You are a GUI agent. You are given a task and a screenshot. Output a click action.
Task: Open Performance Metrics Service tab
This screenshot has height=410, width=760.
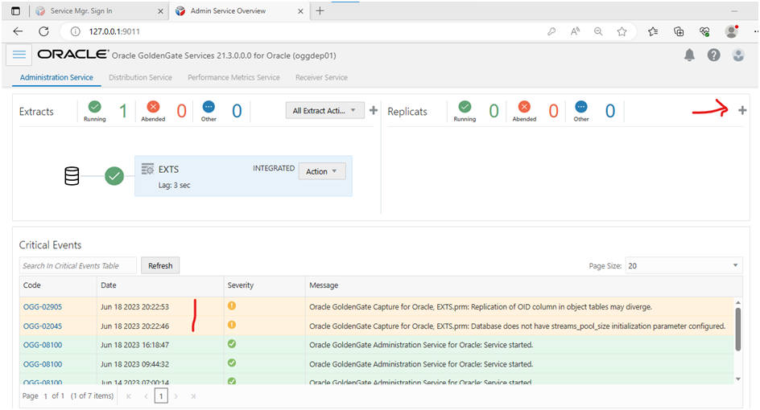click(233, 77)
